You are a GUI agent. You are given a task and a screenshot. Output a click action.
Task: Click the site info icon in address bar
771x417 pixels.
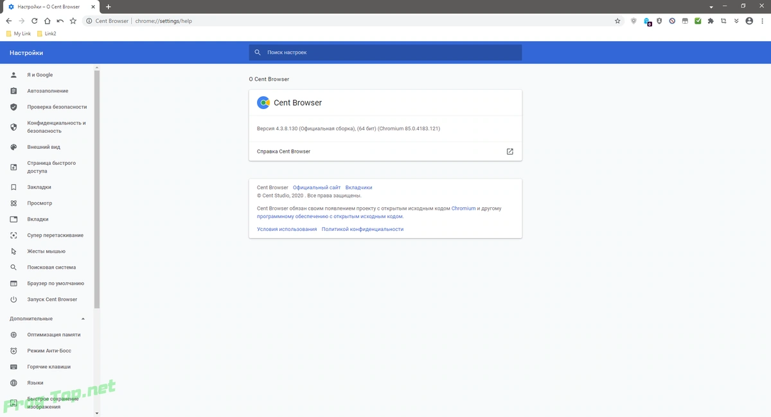[89, 21]
